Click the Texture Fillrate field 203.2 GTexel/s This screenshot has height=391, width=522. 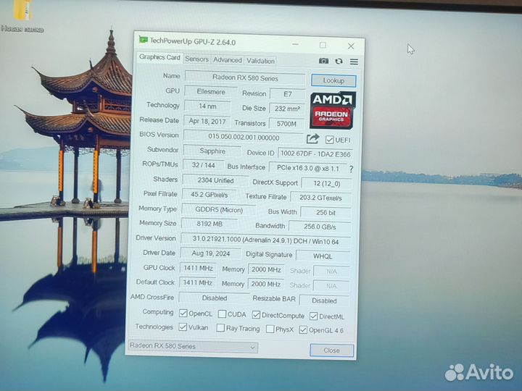(320, 198)
